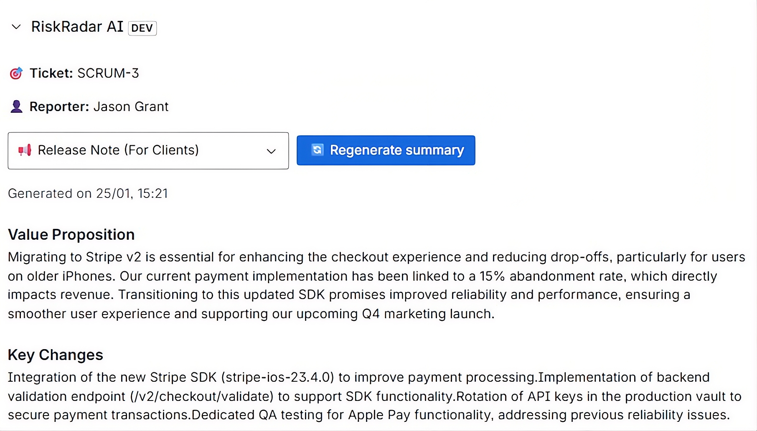Click the Generated on 25/01 timestamp
The width and height of the screenshot is (757, 431).
point(88,193)
